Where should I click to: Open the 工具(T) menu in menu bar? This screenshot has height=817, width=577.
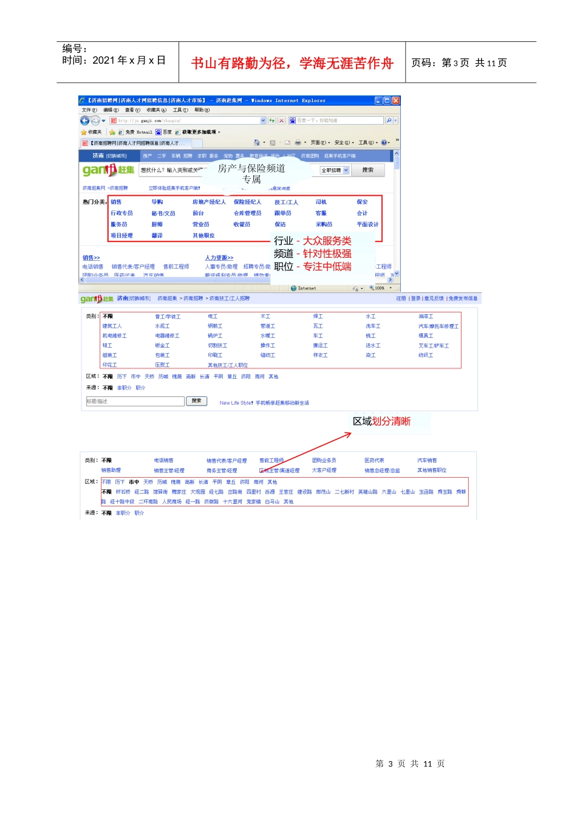pos(180,110)
